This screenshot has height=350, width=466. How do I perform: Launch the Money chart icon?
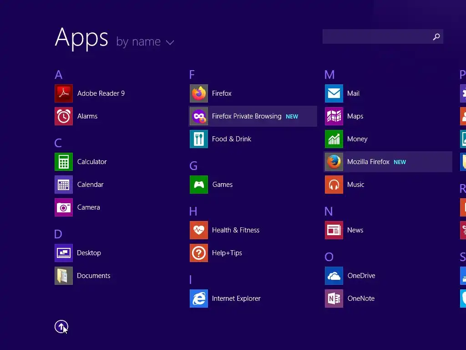click(334, 139)
